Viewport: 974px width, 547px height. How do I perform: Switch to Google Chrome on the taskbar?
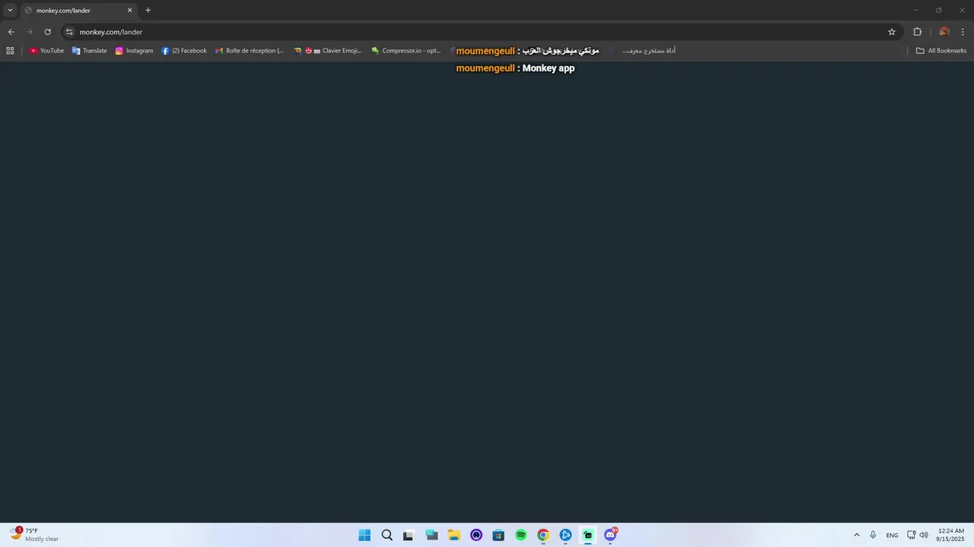[543, 535]
